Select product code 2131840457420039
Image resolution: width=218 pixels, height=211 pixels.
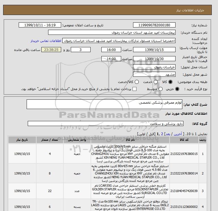(184, 191)
